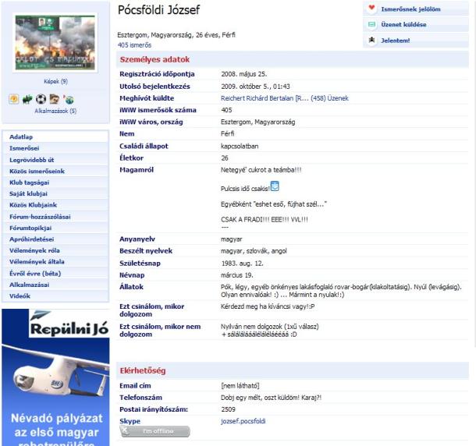
Task: Open Apróhirdetései menu item
Action: [55, 239]
